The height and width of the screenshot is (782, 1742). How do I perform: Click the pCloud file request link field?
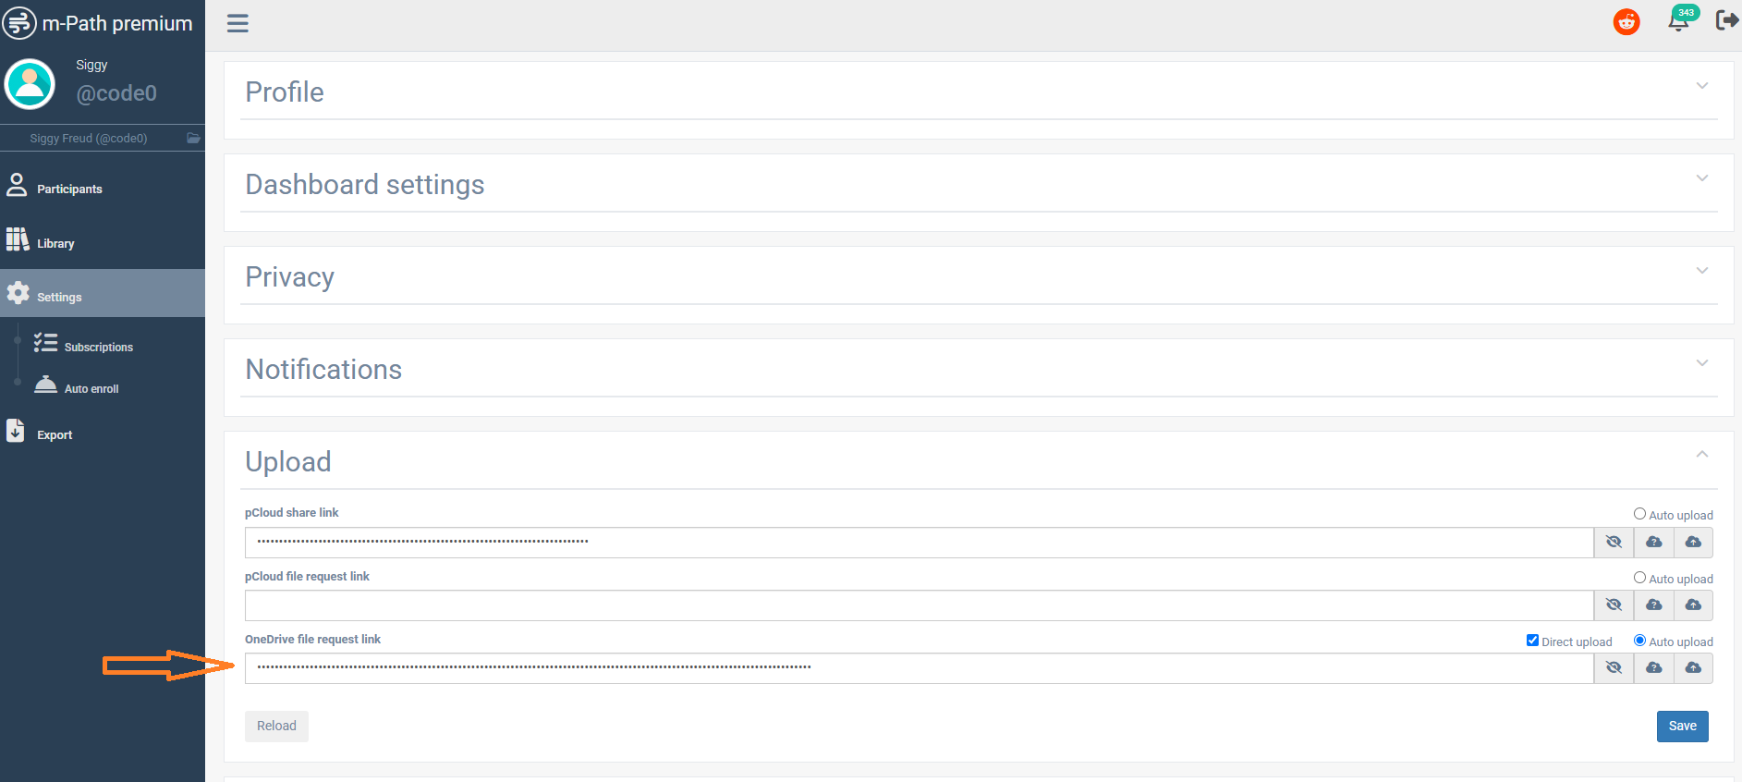(x=919, y=605)
